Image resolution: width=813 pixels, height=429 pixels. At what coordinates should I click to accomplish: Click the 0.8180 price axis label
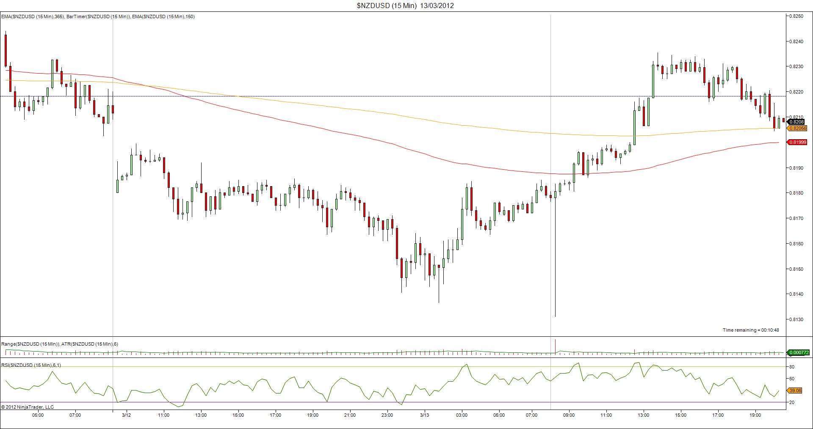[x=796, y=193]
